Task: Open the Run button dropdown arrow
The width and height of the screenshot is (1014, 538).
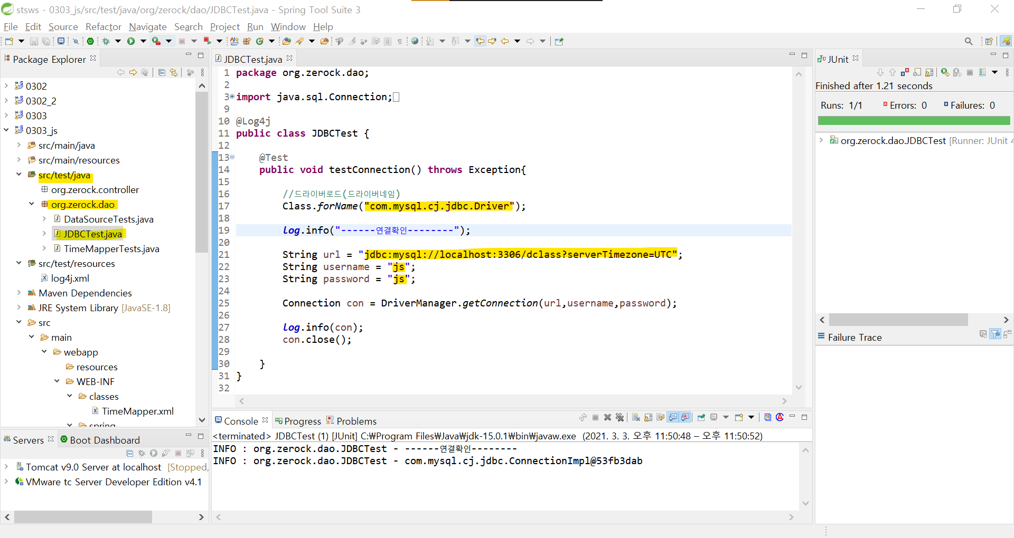Action: pos(143,41)
